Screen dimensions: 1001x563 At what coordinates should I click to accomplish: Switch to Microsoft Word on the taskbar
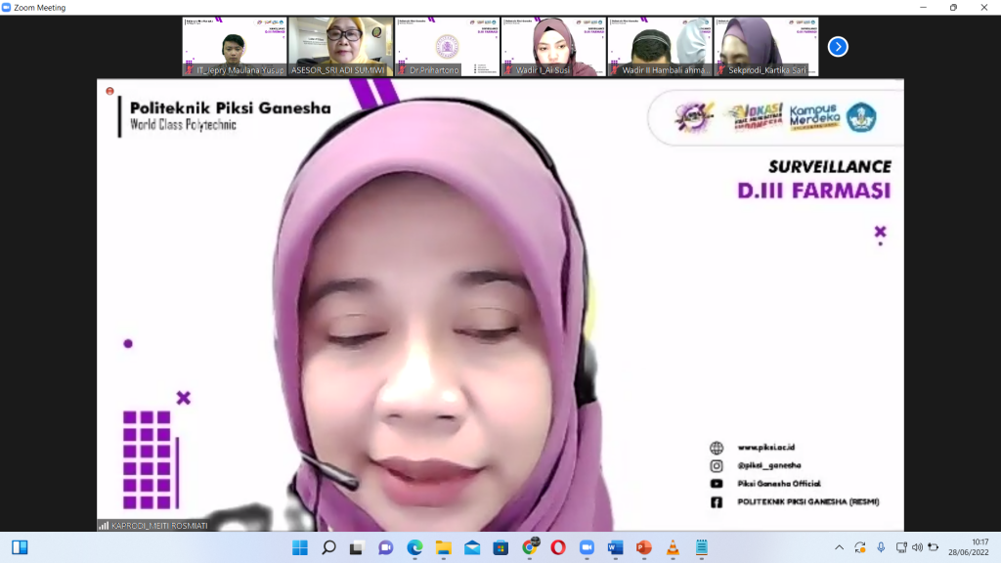tap(616, 547)
